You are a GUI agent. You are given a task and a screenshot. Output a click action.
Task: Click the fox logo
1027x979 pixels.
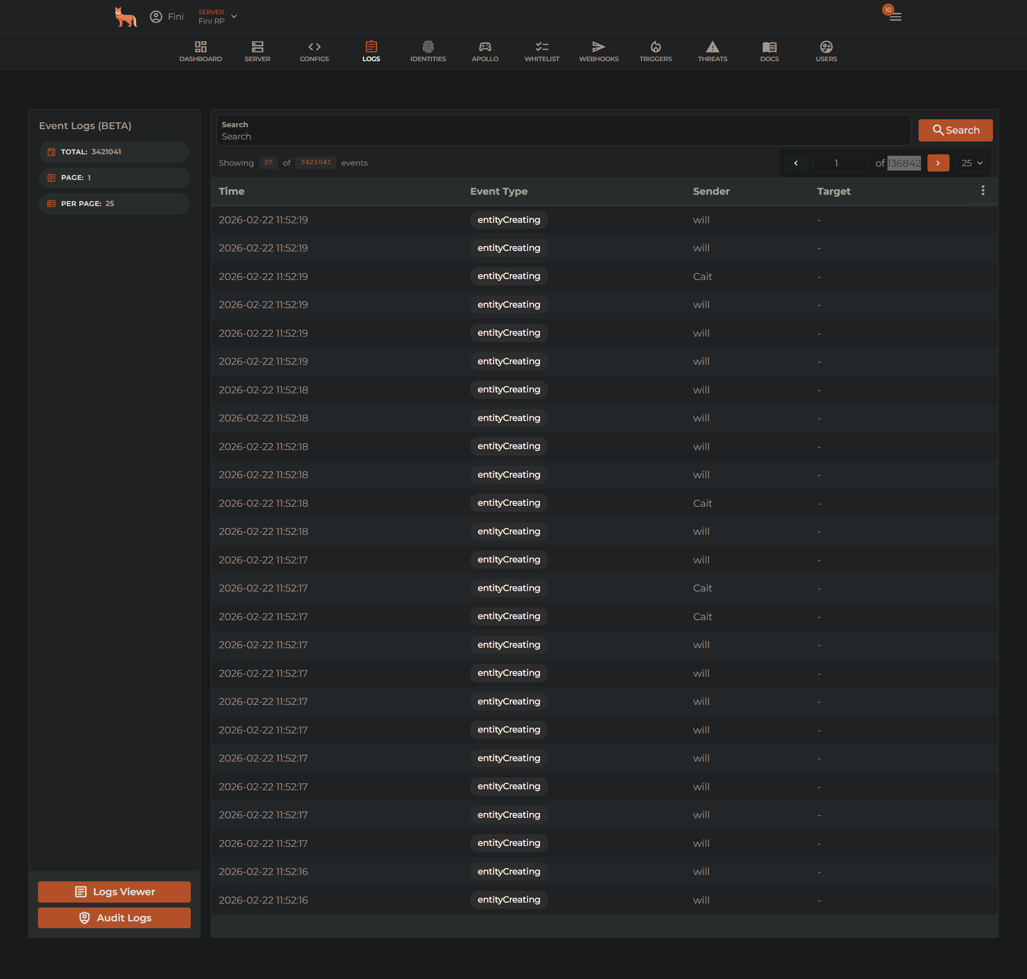[125, 16]
